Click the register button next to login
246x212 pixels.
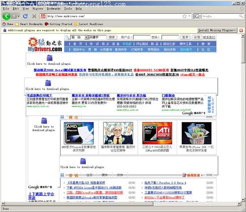[197, 37]
